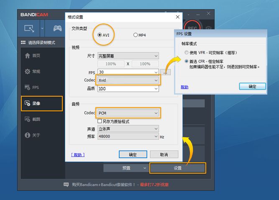279x200 pixels.
Task: Click the 请选择录制模式 grid icon
Action: 23,42
